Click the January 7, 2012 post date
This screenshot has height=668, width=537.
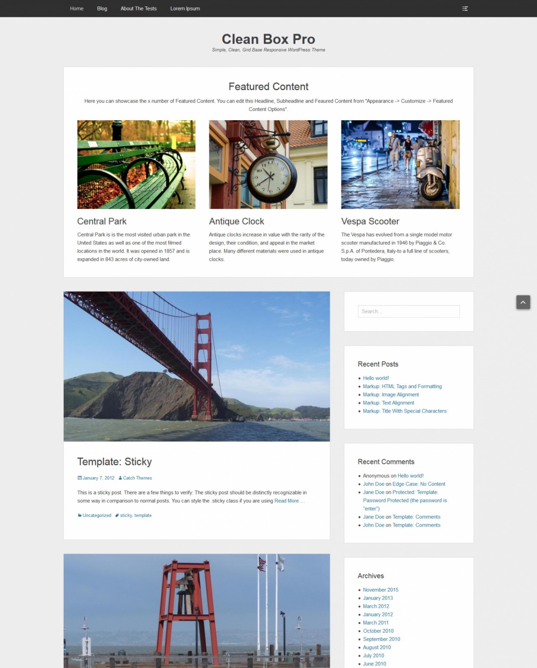click(x=99, y=478)
